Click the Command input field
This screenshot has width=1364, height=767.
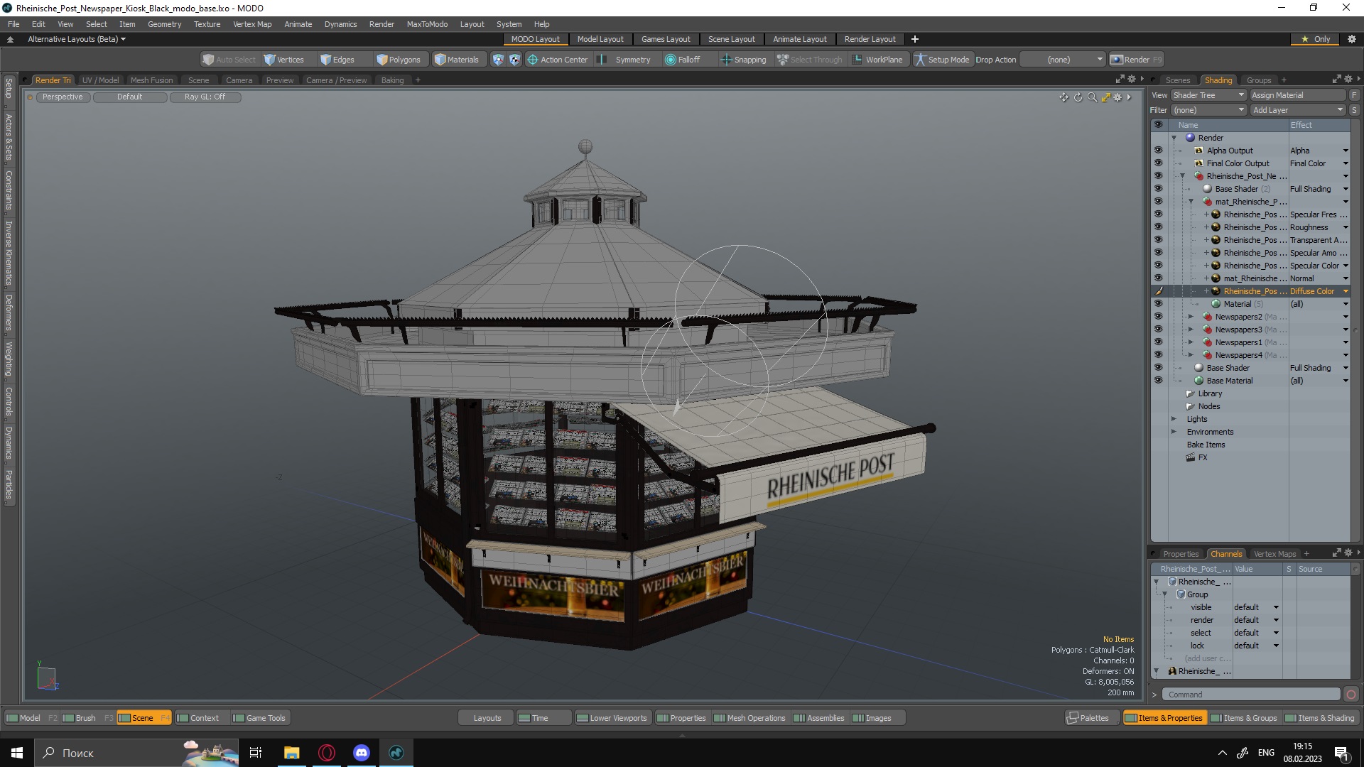(x=1251, y=695)
